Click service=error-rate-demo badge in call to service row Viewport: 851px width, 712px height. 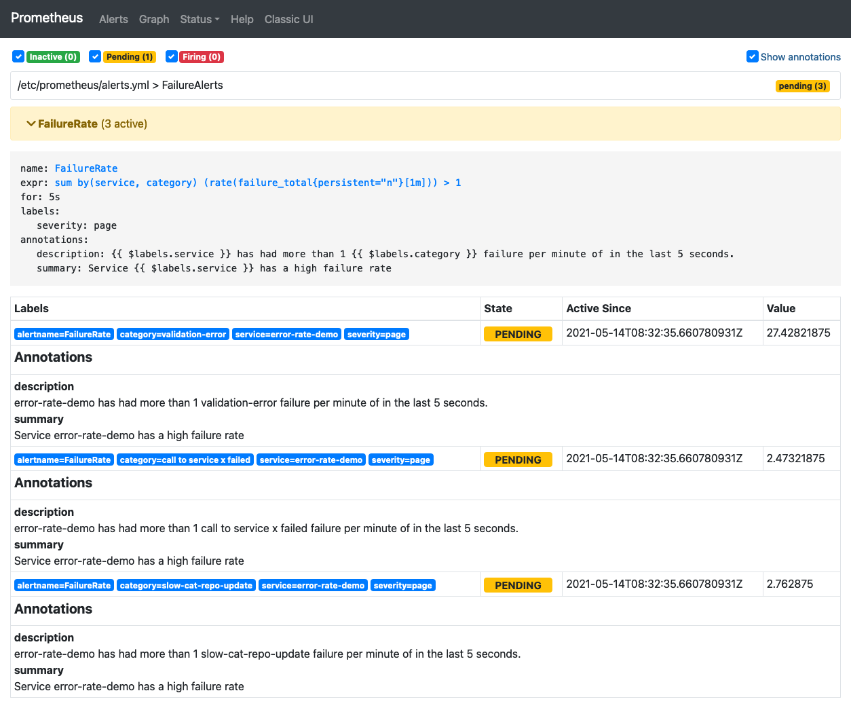point(311,460)
